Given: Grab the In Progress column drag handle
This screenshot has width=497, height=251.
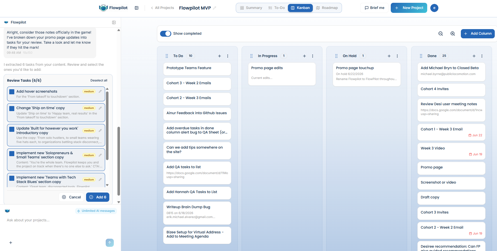Looking at the screenshot, I should click(x=251, y=56).
